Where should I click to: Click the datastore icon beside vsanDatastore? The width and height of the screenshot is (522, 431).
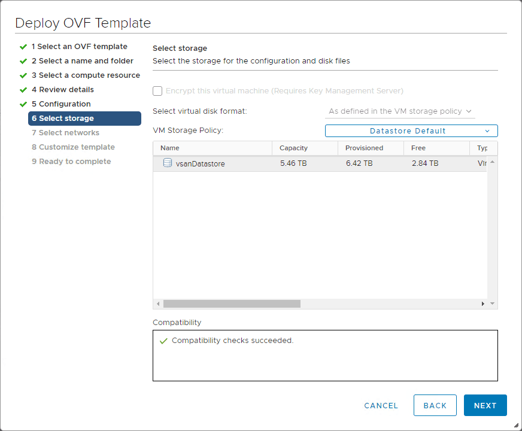pyautogui.click(x=167, y=163)
